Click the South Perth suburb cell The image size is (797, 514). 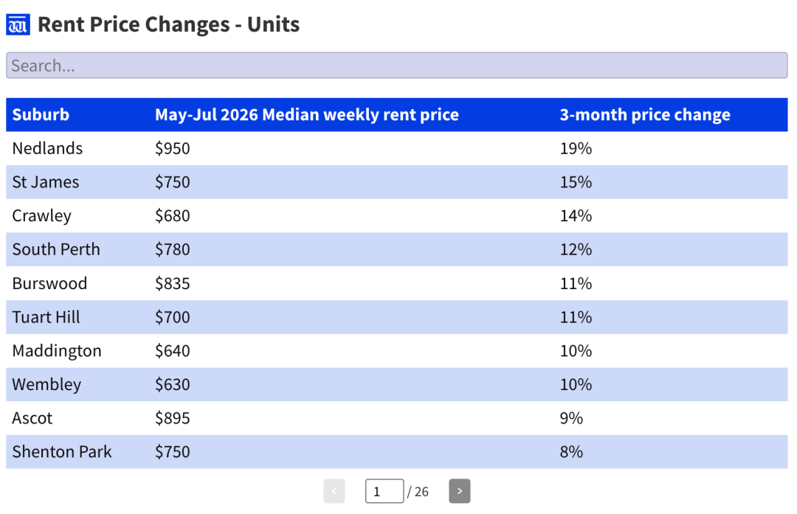coord(56,249)
